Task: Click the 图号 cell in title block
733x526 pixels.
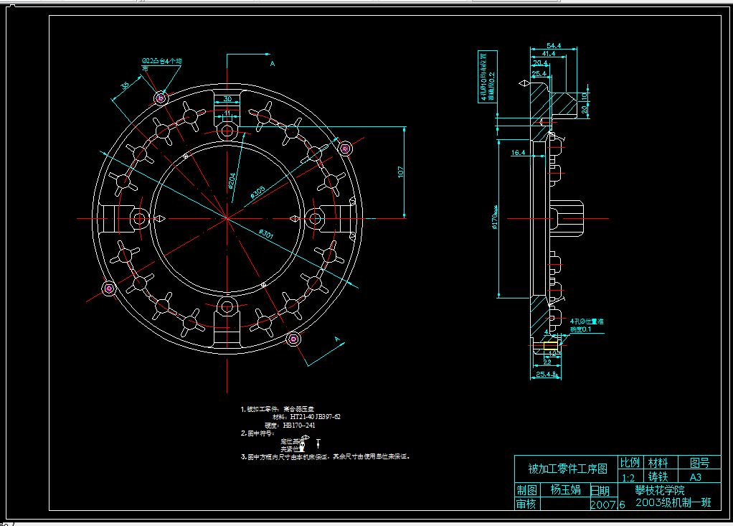Action: coord(699,463)
